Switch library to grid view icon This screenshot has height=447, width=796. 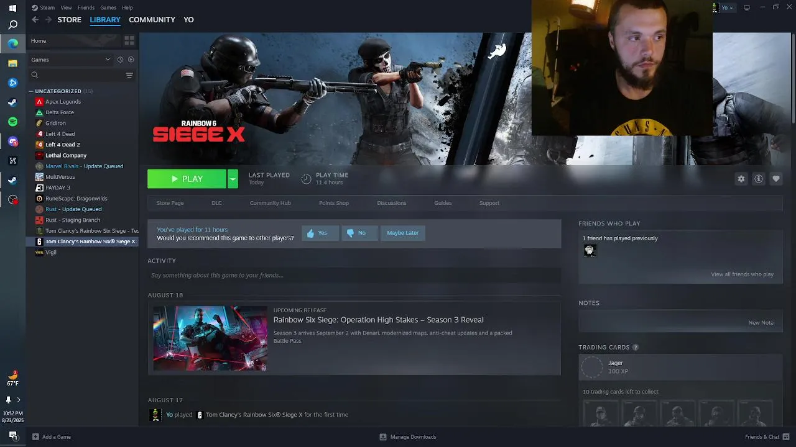coord(129,40)
